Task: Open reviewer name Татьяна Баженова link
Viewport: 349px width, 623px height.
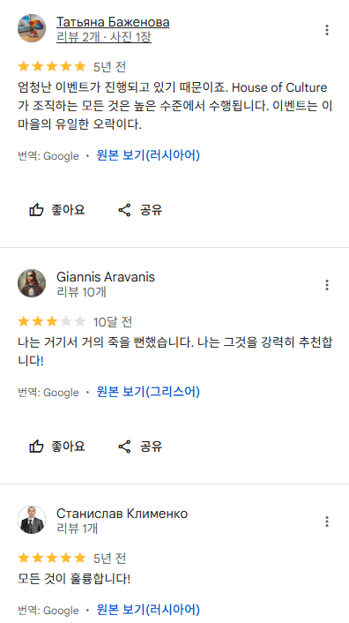Action: pos(113,21)
